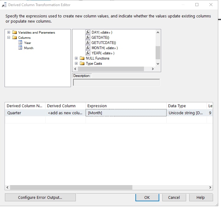Select the DAY( «date» ) function
221x208 pixels.
[x=102, y=32]
